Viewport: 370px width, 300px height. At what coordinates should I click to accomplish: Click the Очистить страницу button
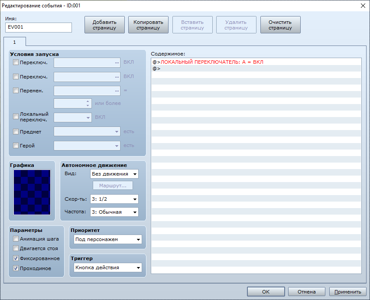coord(280,25)
